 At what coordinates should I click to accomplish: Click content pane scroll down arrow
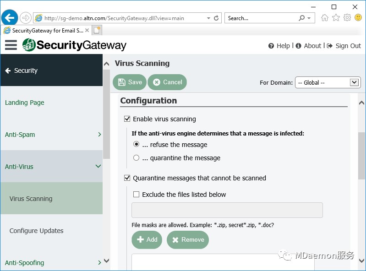coord(361,260)
